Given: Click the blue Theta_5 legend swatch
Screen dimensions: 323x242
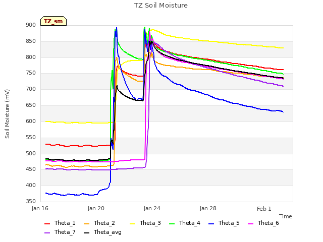Looking at the screenshot, I should pyautogui.click(x=211, y=224).
